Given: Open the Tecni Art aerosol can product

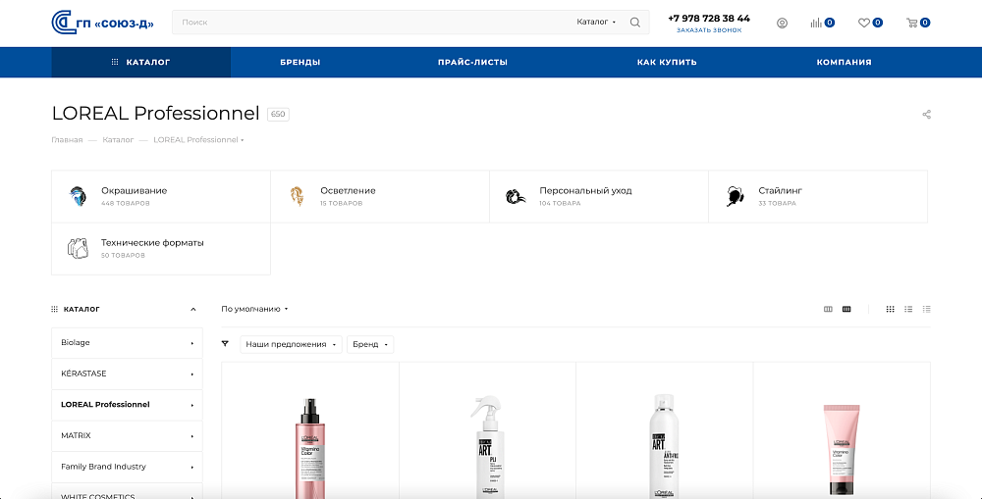Looking at the screenshot, I should pyautogui.click(x=664, y=446).
